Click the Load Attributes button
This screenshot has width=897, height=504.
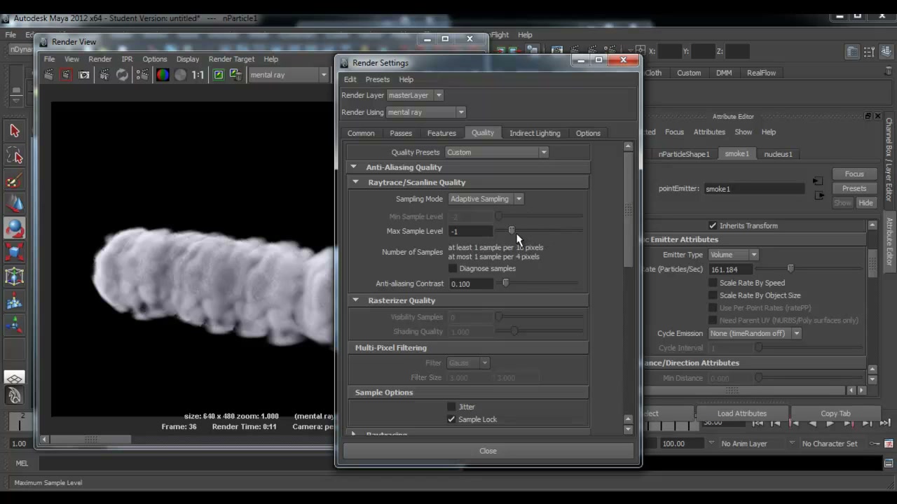tap(741, 414)
